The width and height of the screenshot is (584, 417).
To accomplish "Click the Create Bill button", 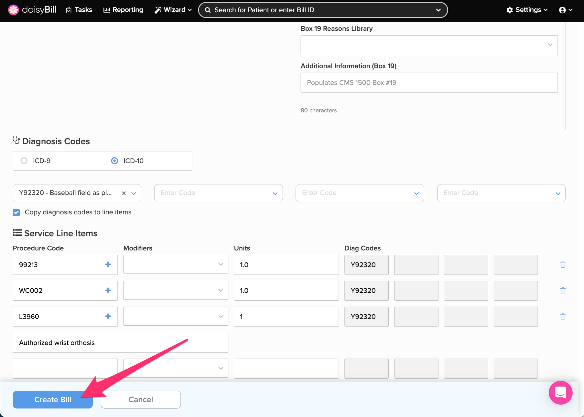I will (x=53, y=399).
